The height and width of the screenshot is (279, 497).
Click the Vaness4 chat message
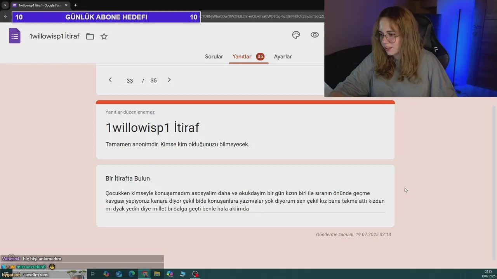[32, 259]
